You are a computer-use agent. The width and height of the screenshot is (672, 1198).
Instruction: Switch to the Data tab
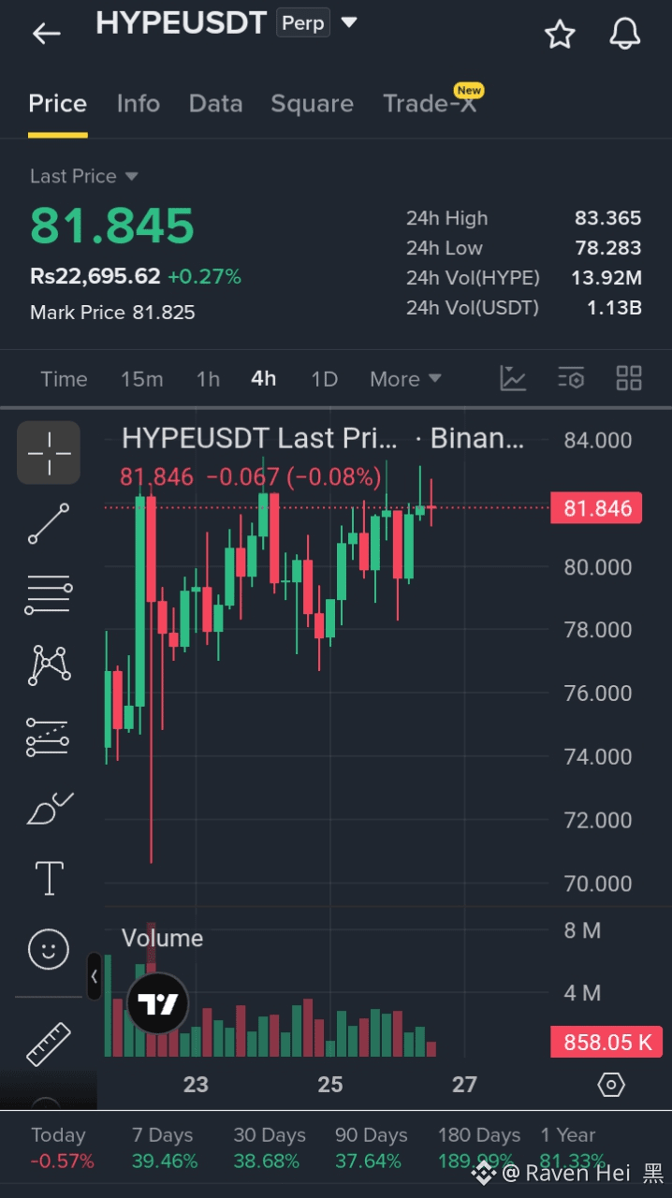(215, 104)
